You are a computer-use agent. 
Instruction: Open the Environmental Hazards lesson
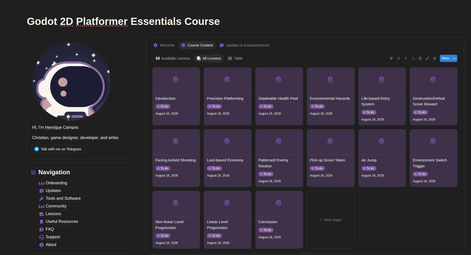(330, 96)
